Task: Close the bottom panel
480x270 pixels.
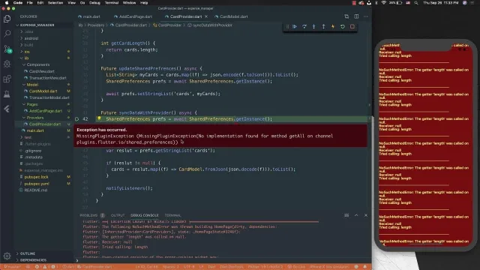Action: click(366, 215)
